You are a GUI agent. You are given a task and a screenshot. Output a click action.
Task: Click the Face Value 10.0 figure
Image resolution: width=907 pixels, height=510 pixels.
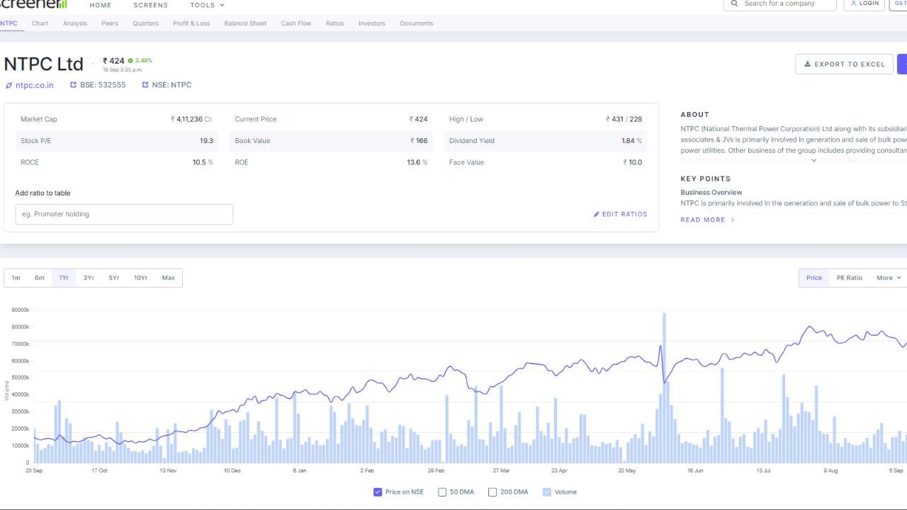click(633, 162)
